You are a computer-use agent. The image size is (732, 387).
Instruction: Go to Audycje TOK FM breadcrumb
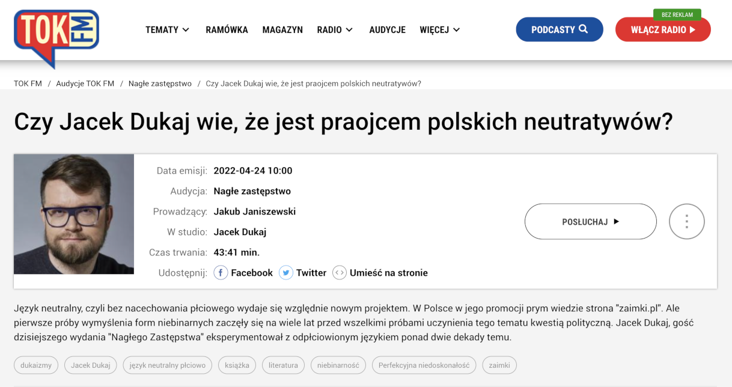85,84
